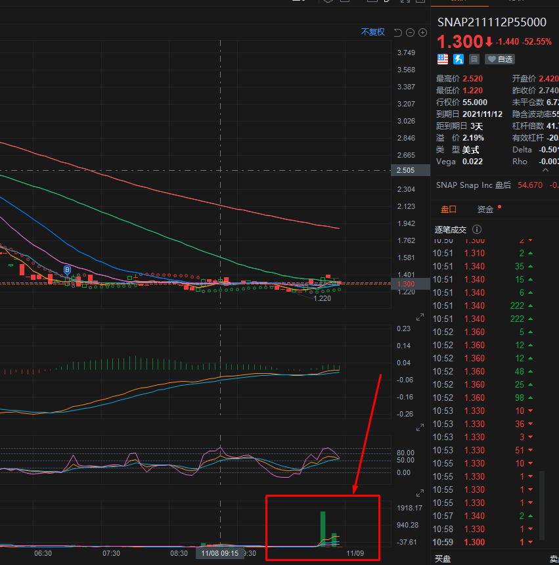Expand the KDJ indicator panel

click(420, 428)
